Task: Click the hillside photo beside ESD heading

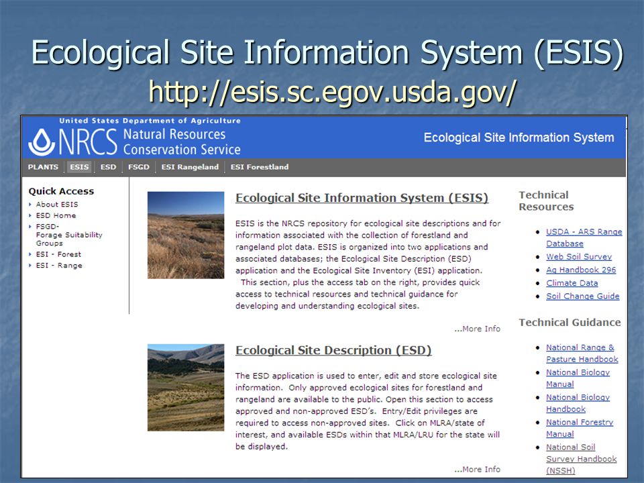Action: coord(186,387)
